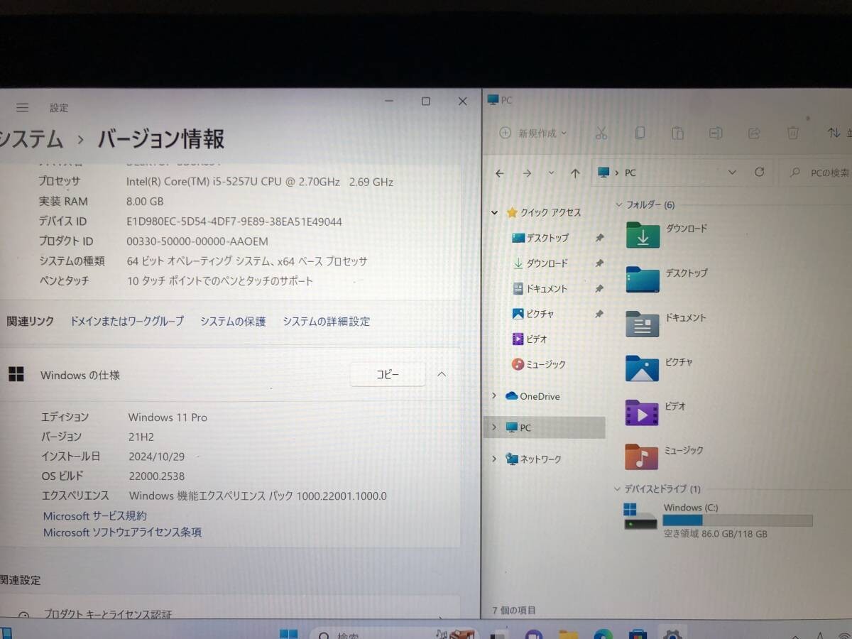The width and height of the screenshot is (852, 639).
Task: Open the 新規作成 dropdown in Explorer
Action: (534, 133)
